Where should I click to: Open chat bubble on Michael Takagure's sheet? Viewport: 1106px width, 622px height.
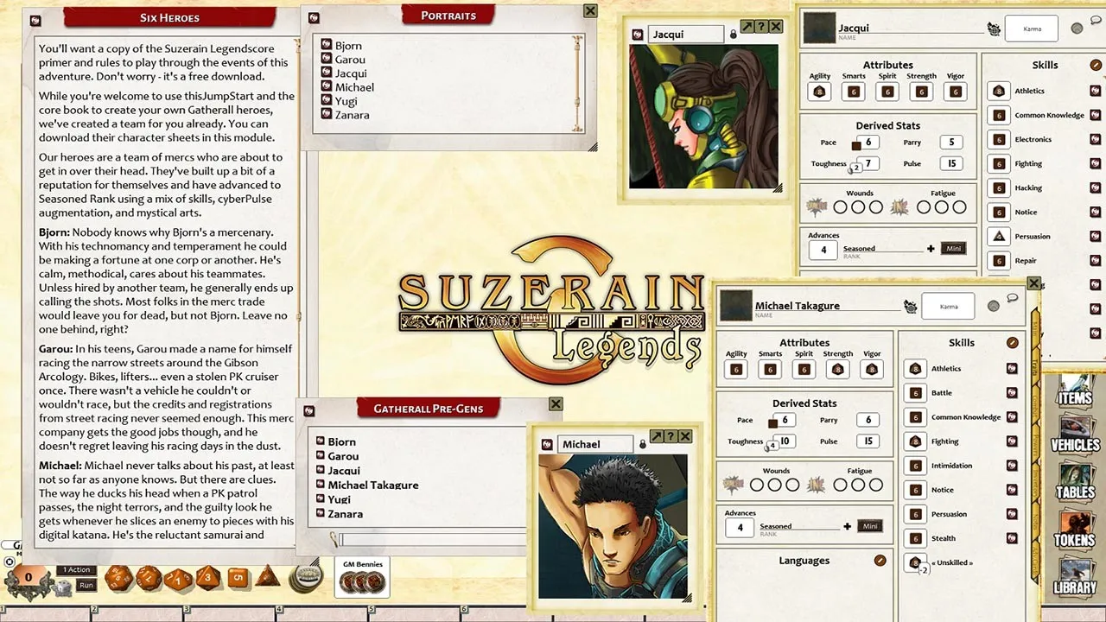1012,299
